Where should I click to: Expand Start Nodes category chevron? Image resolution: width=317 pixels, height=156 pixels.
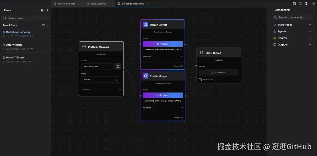pyautogui.click(x=310, y=25)
